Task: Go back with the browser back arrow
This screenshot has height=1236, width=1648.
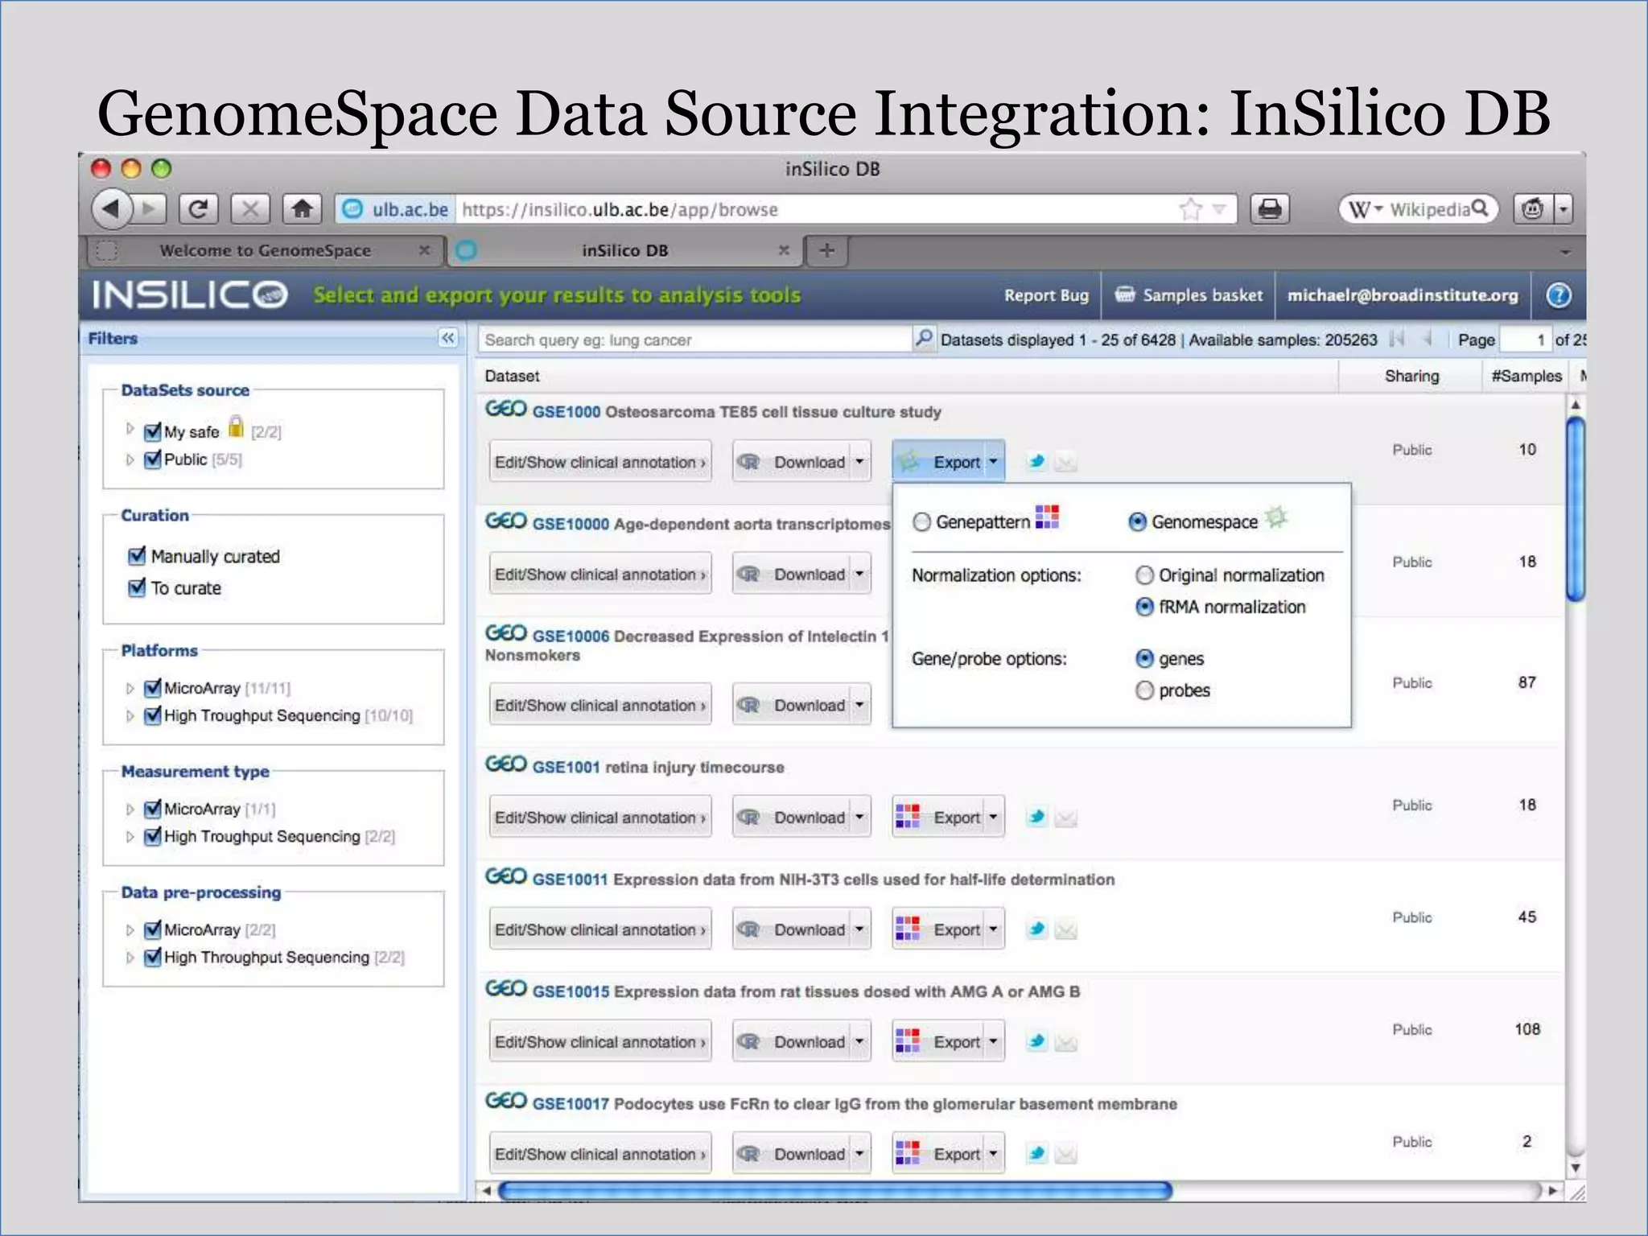Action: (112, 209)
